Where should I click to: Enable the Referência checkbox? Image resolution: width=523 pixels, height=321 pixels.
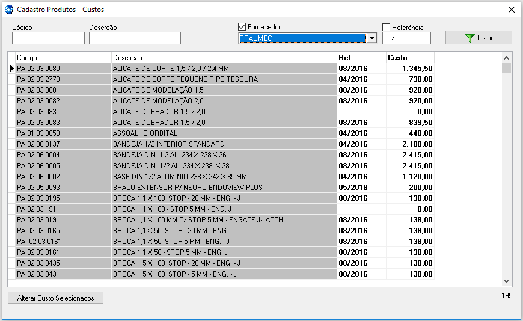pos(387,27)
